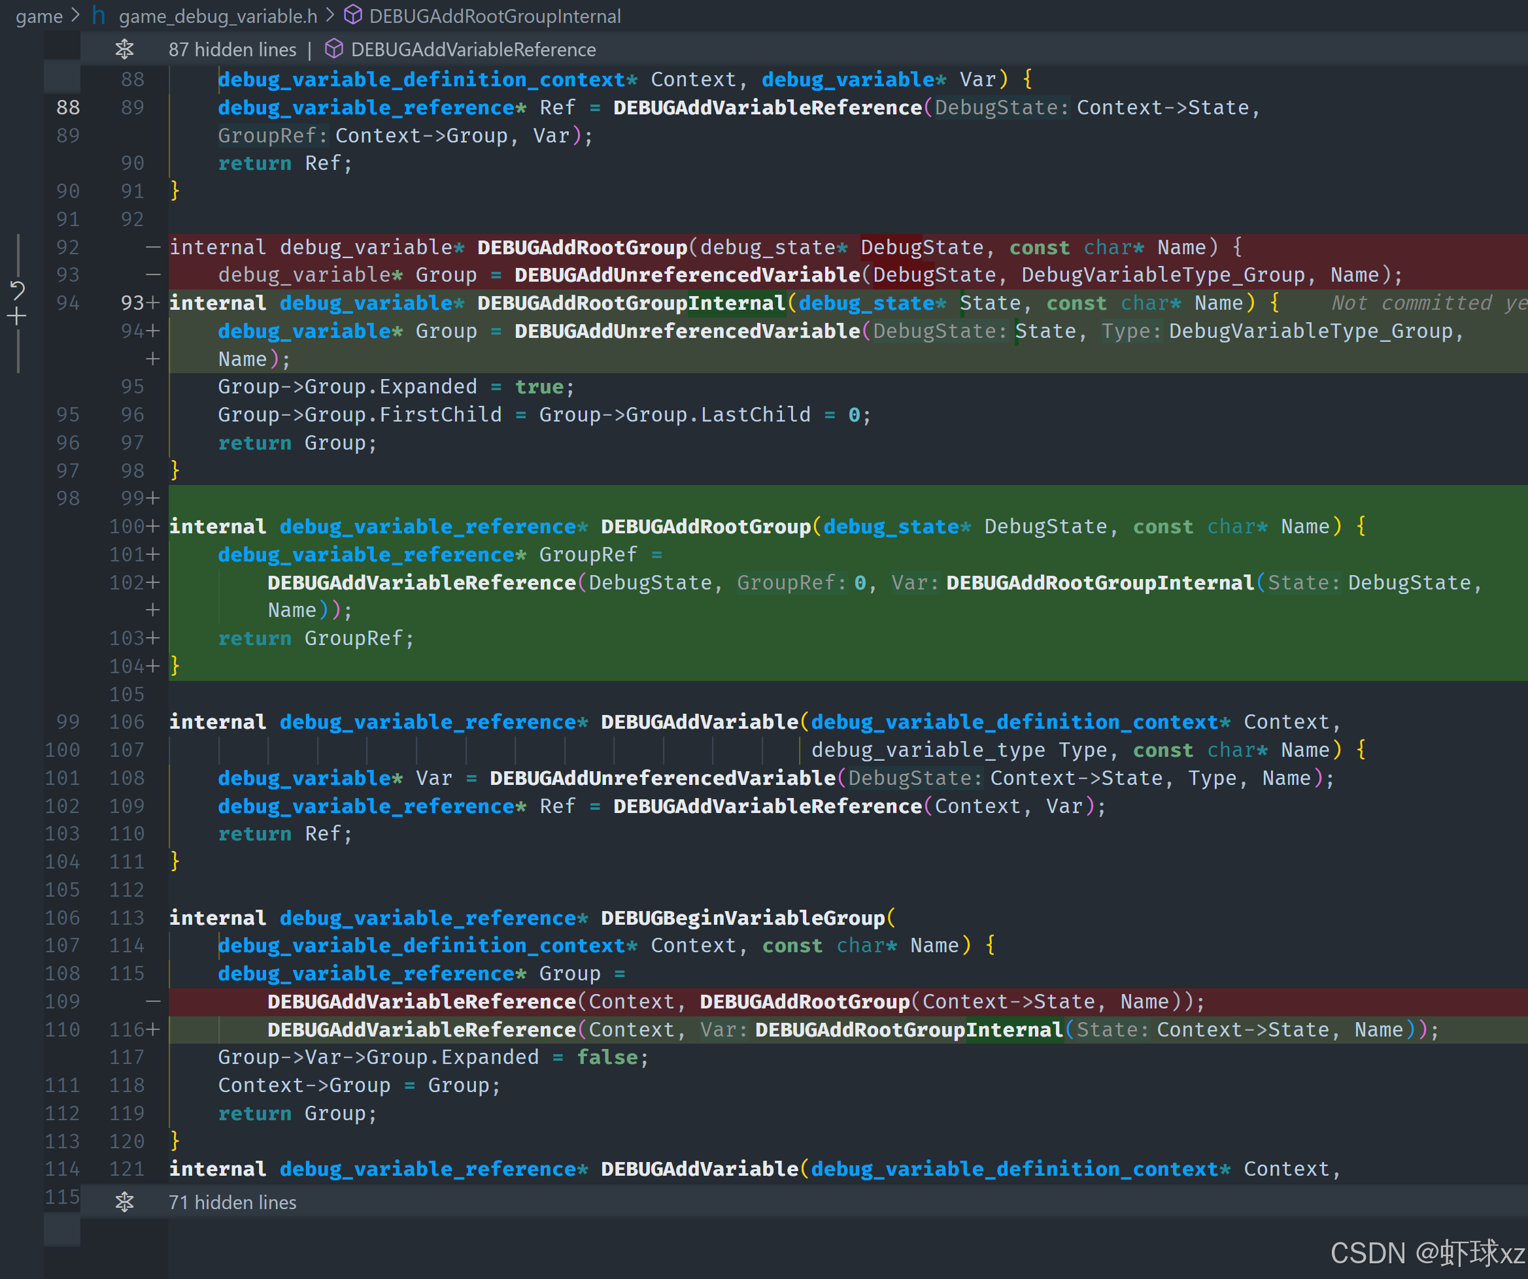The image size is (1528, 1279).
Task: Click the cube icon beside DEBUGAddVariableReference sticky header
Action: (334, 50)
